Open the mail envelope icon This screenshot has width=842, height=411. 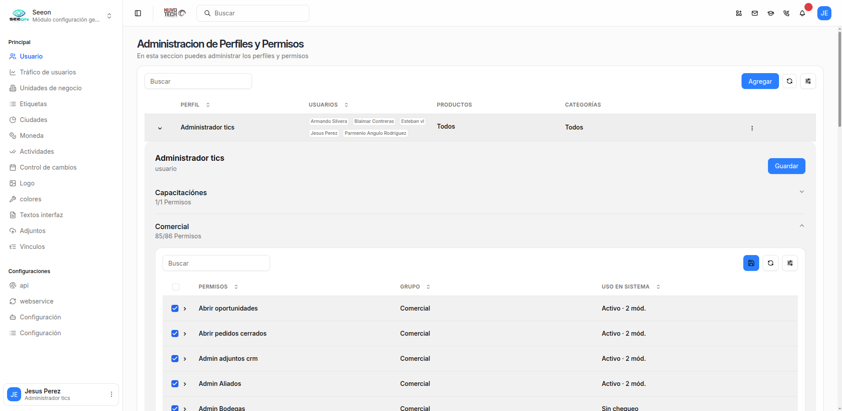pos(755,13)
